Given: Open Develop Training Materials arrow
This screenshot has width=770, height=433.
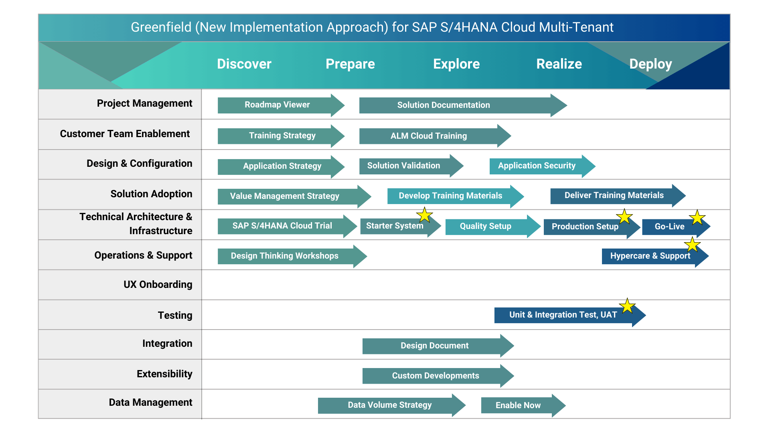Looking at the screenshot, I should (x=456, y=196).
